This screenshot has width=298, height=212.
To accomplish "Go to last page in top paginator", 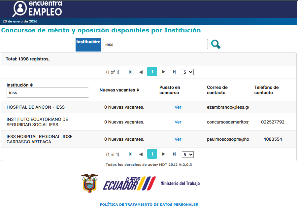I will (174, 72).
